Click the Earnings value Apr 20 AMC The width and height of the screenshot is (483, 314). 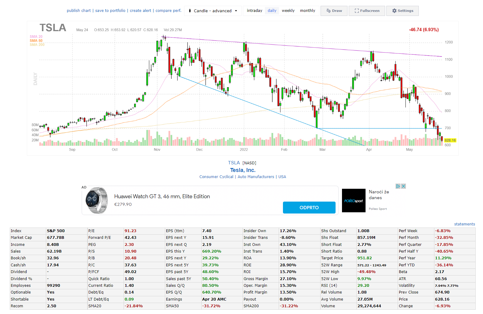coord(214,299)
